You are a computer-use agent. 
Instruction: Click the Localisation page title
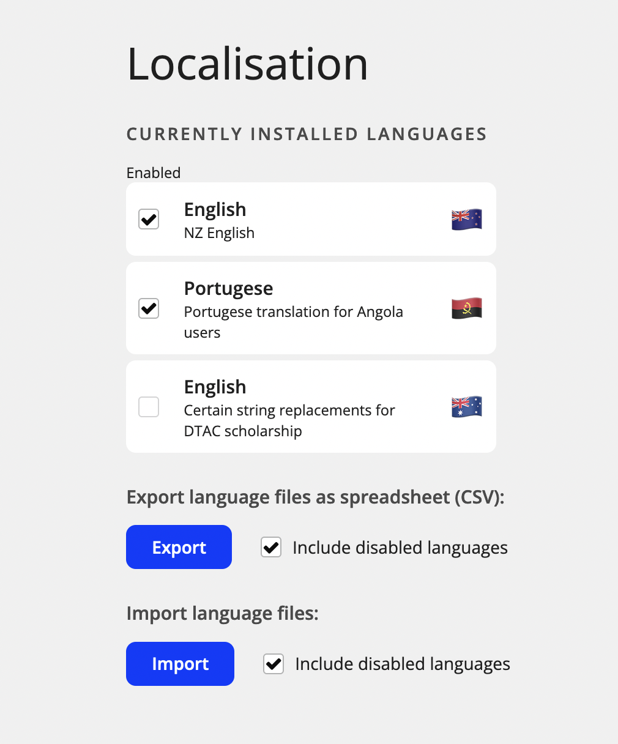pos(247,63)
